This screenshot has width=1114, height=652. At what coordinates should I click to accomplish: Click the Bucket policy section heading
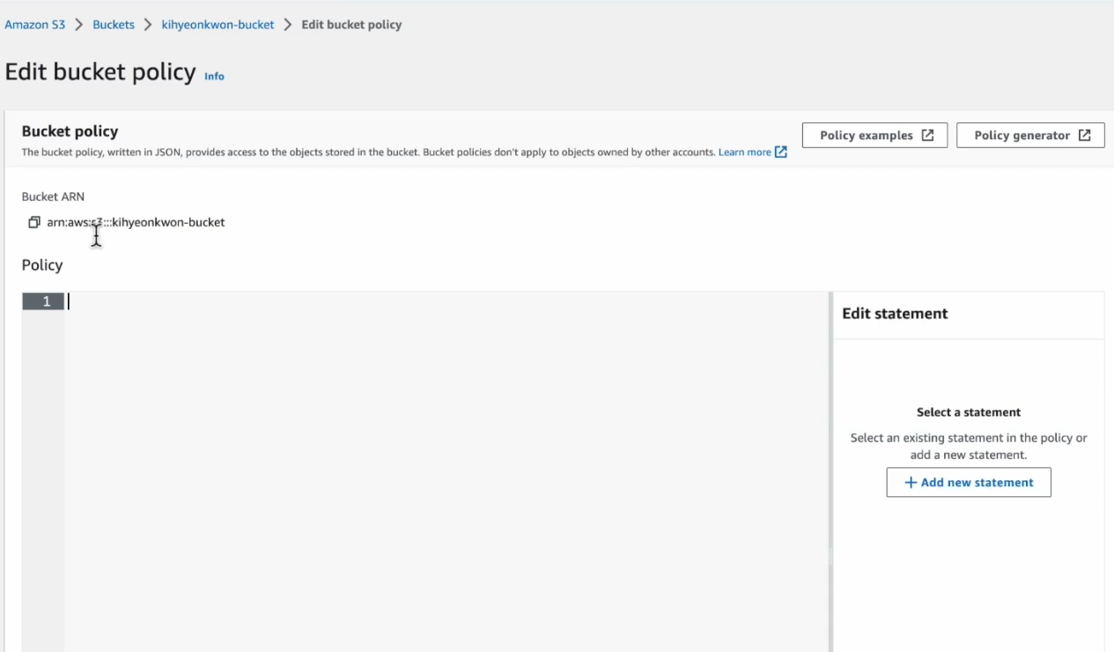click(x=70, y=131)
